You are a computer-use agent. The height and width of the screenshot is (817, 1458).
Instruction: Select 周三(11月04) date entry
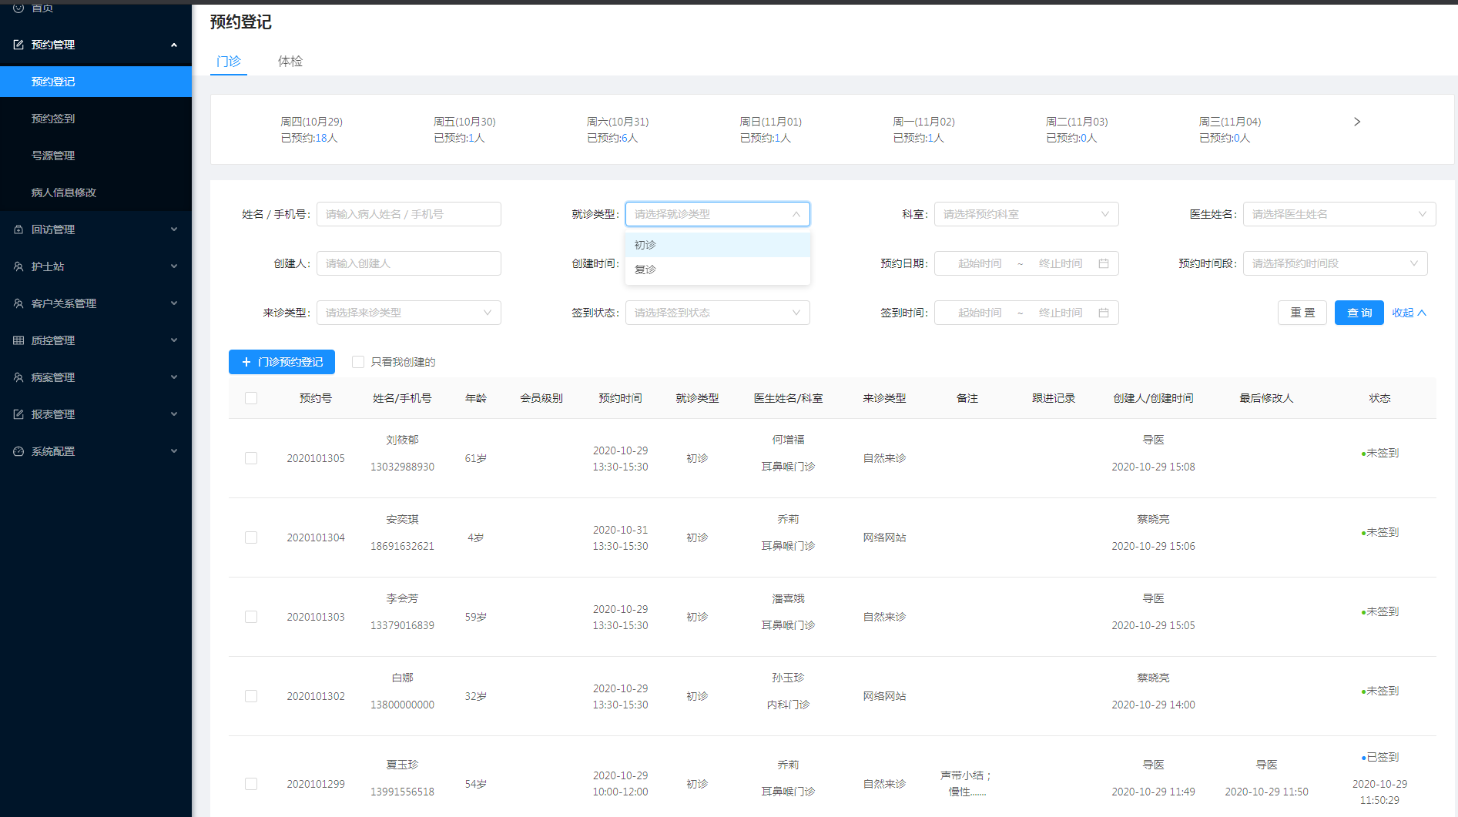point(1230,129)
